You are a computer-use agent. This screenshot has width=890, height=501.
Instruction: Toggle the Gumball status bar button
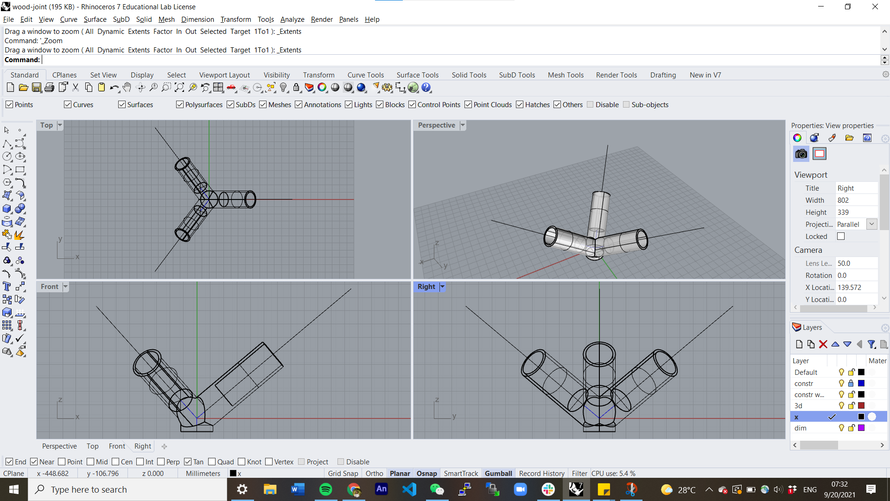[498, 474]
